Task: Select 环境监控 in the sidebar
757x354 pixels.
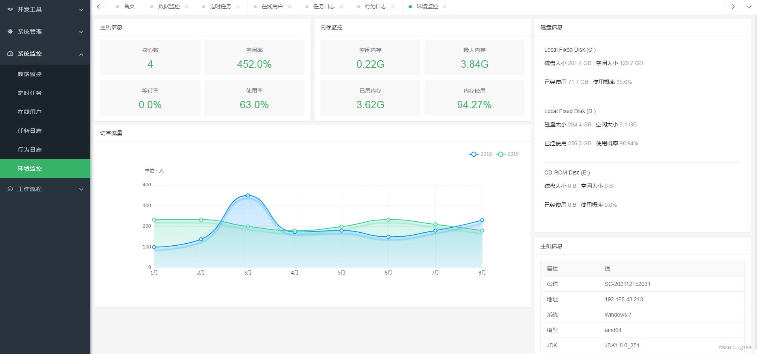Action: [x=45, y=169]
